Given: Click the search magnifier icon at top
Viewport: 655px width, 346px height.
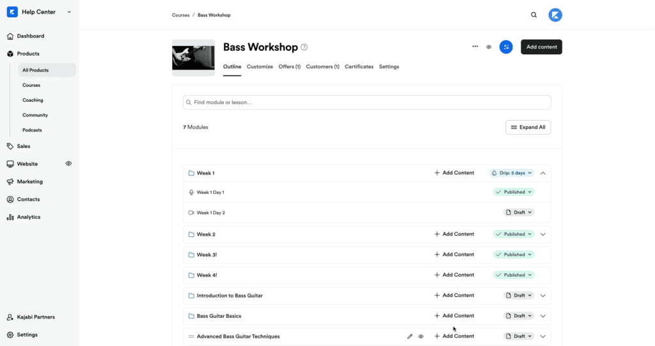Looking at the screenshot, I should click(534, 15).
